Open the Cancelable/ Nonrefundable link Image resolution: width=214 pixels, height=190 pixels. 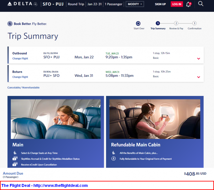(23, 88)
